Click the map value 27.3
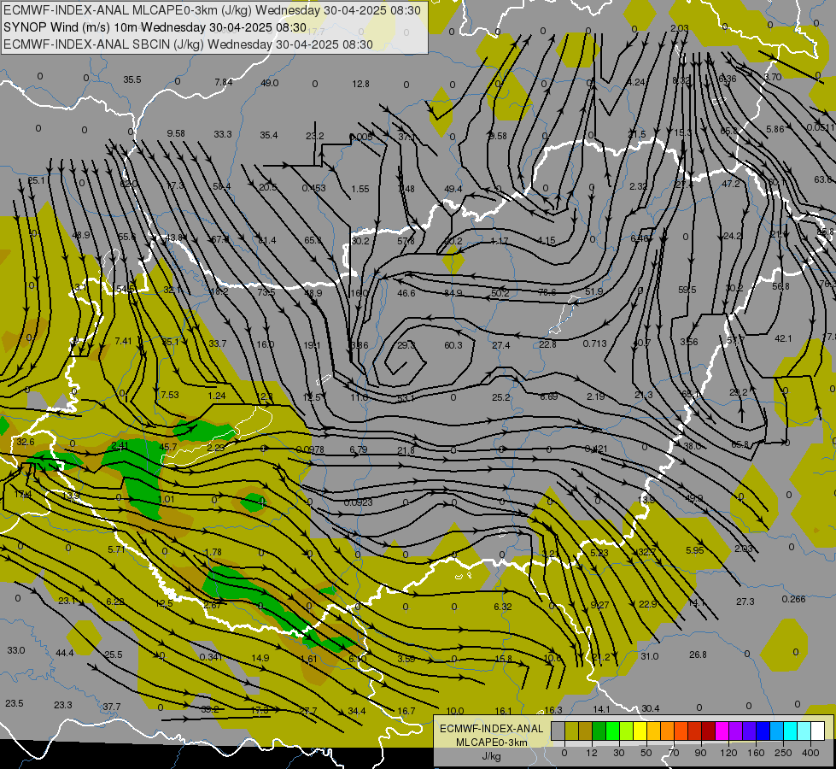Viewport: 836px width, 769px height. pyautogui.click(x=745, y=602)
